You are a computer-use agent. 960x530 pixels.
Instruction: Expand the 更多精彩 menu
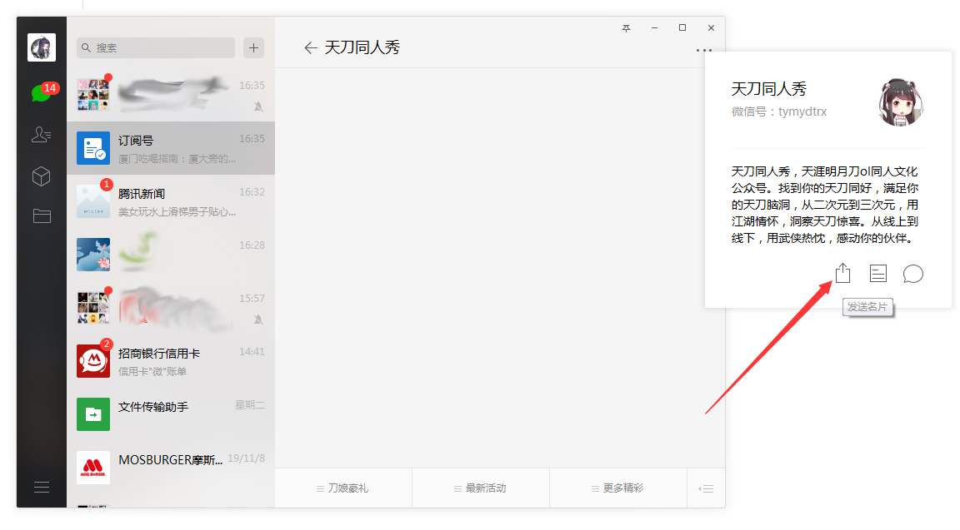pos(617,488)
